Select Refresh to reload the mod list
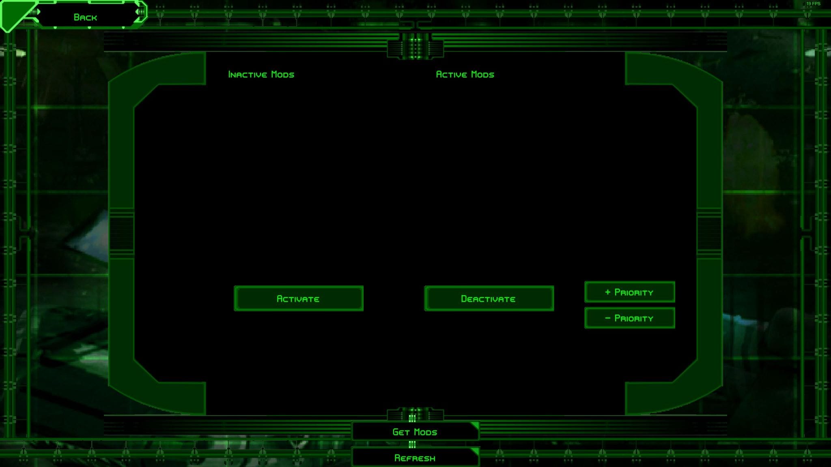Screen dimensions: 831x467 (415, 458)
